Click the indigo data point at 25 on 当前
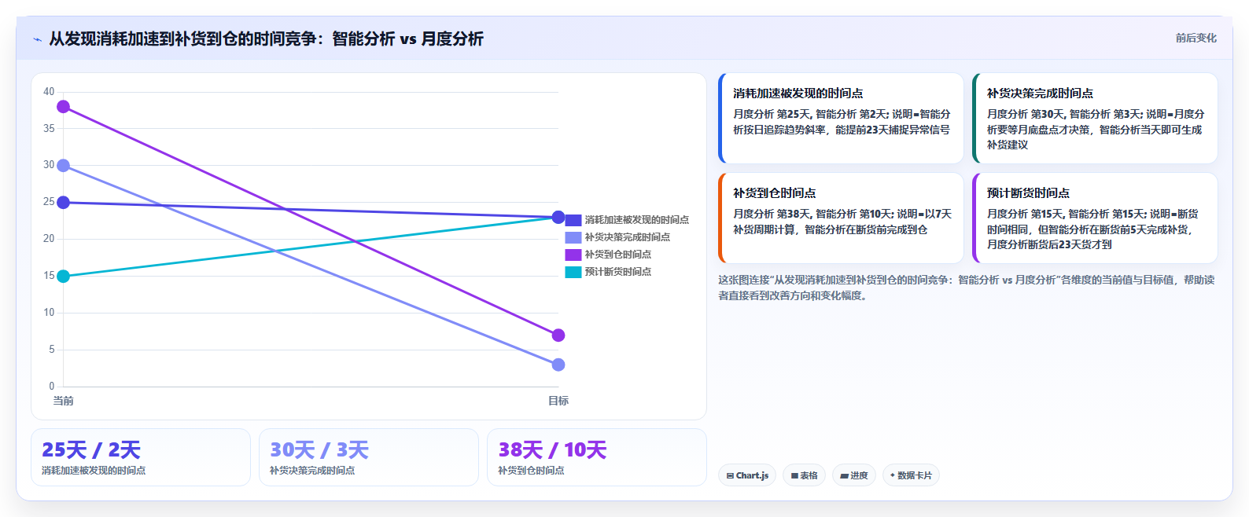The height and width of the screenshot is (517, 1249). [x=64, y=203]
